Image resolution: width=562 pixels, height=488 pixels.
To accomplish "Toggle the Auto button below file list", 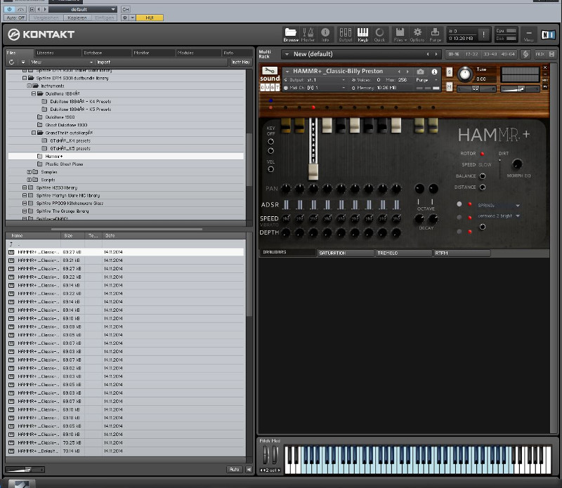I will point(234,469).
